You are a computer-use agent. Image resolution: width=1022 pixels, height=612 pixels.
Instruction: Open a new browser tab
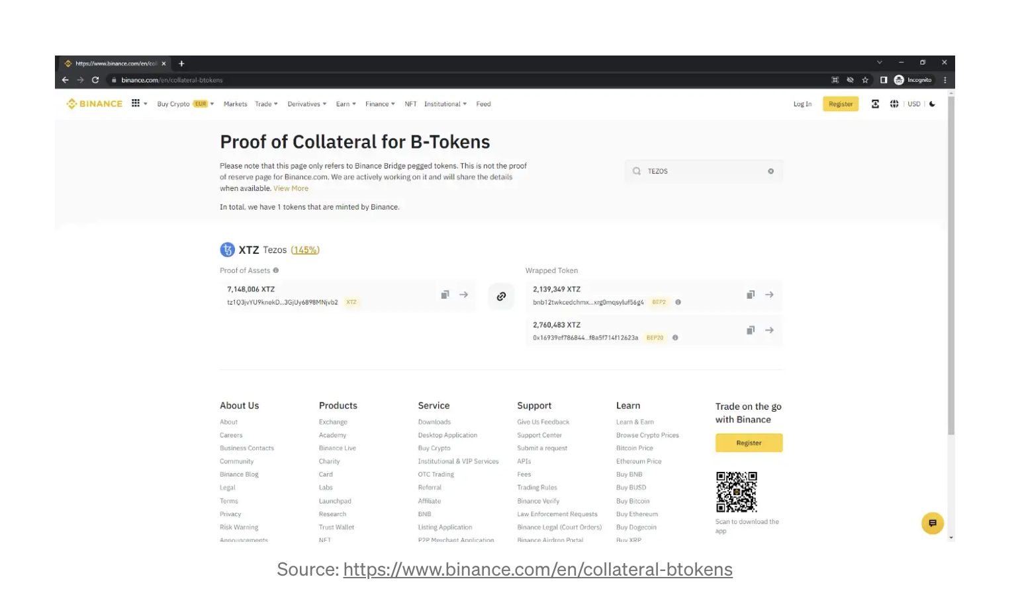181,63
